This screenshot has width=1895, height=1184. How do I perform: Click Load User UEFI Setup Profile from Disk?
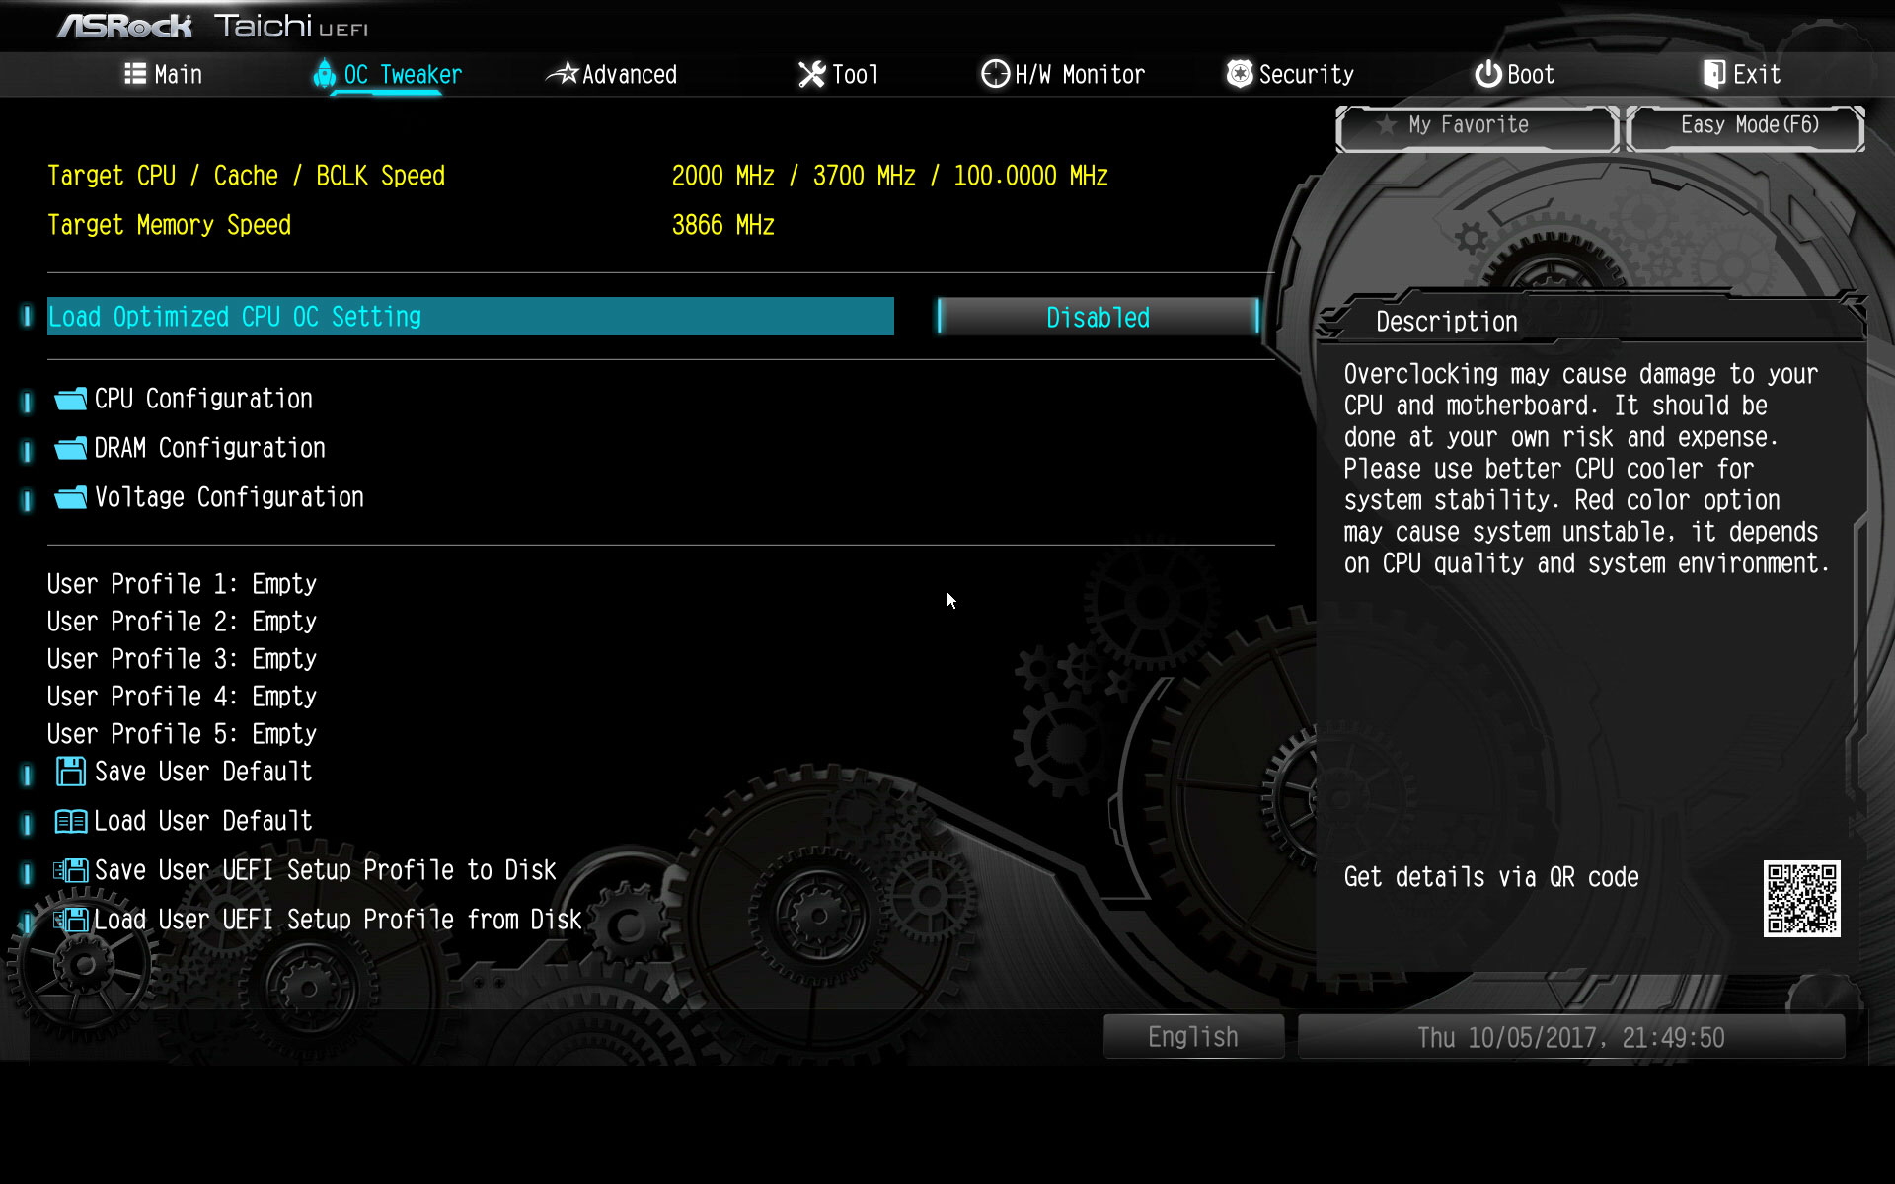pyautogui.click(x=337, y=920)
